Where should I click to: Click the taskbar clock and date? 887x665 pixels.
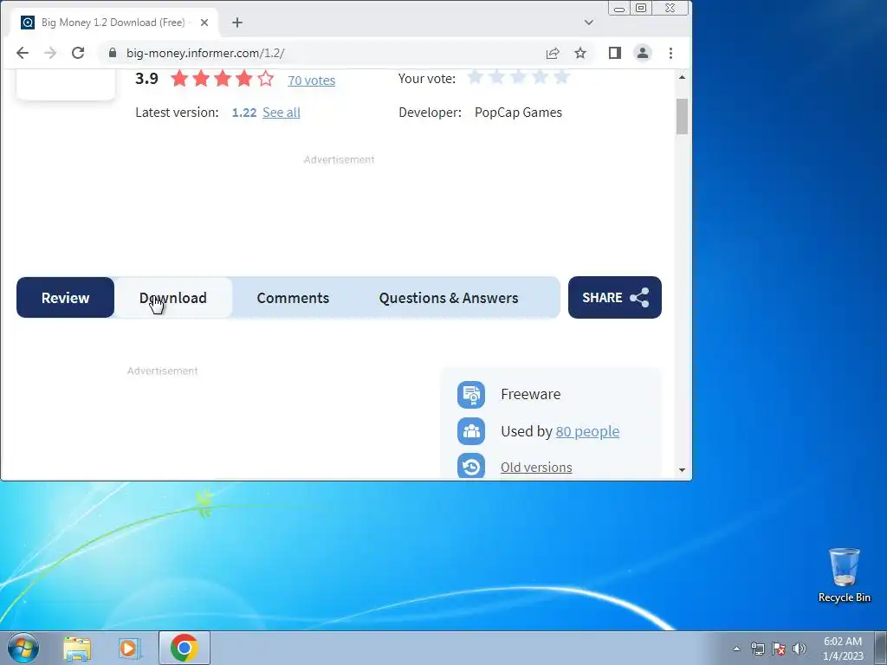pos(843,649)
